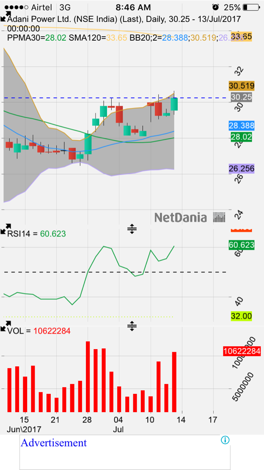264x470 pixels.
Task: Expand the VOL panel fullscreen icon
Action: tap(6, 325)
